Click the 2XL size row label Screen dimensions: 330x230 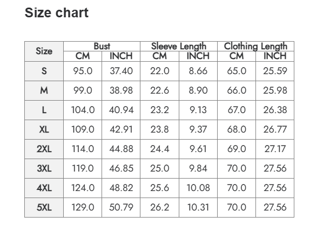[44, 149]
